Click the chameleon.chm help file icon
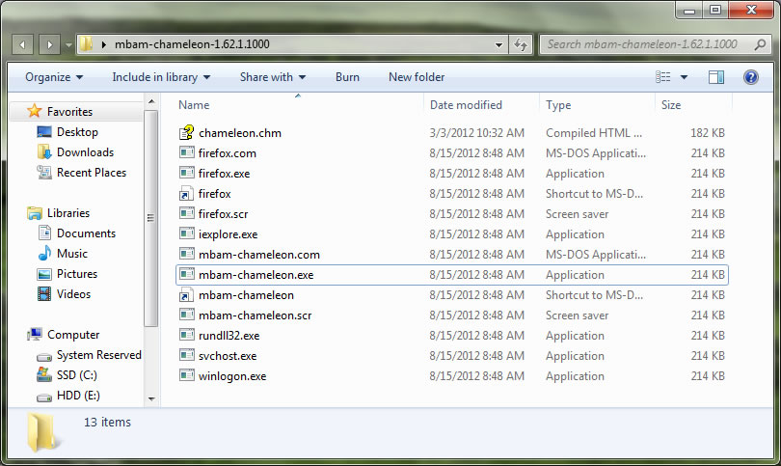The image size is (781, 466). click(187, 132)
